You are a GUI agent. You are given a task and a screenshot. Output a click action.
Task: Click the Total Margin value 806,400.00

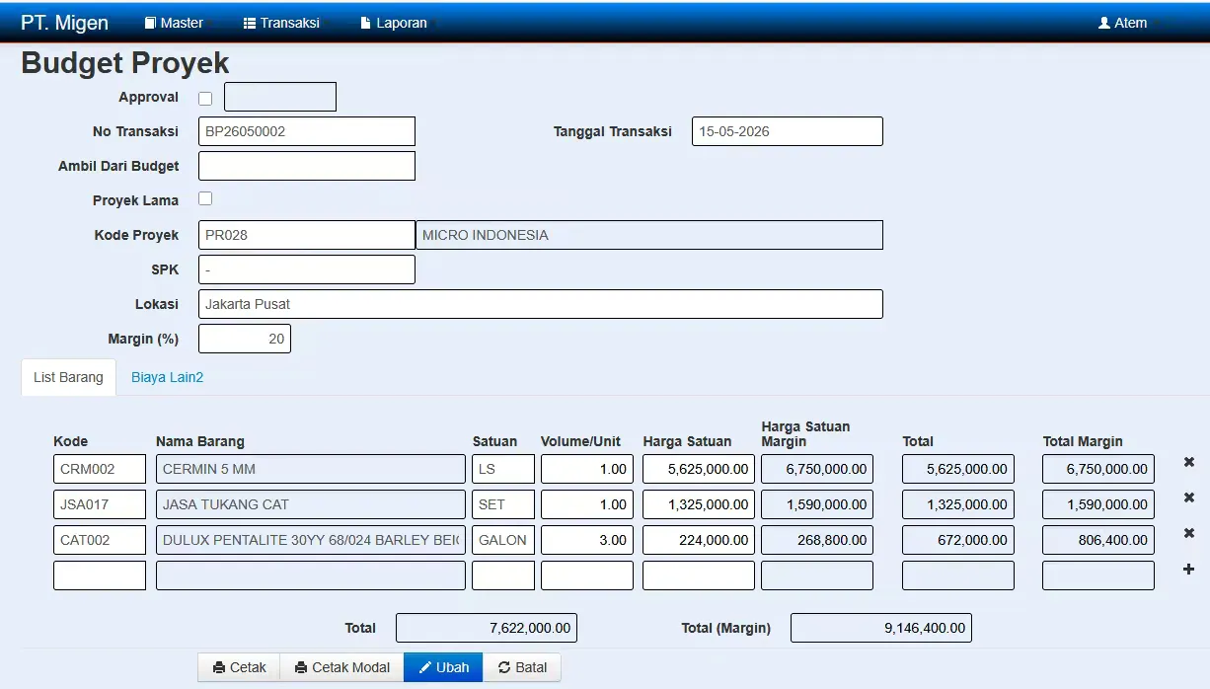1098,540
